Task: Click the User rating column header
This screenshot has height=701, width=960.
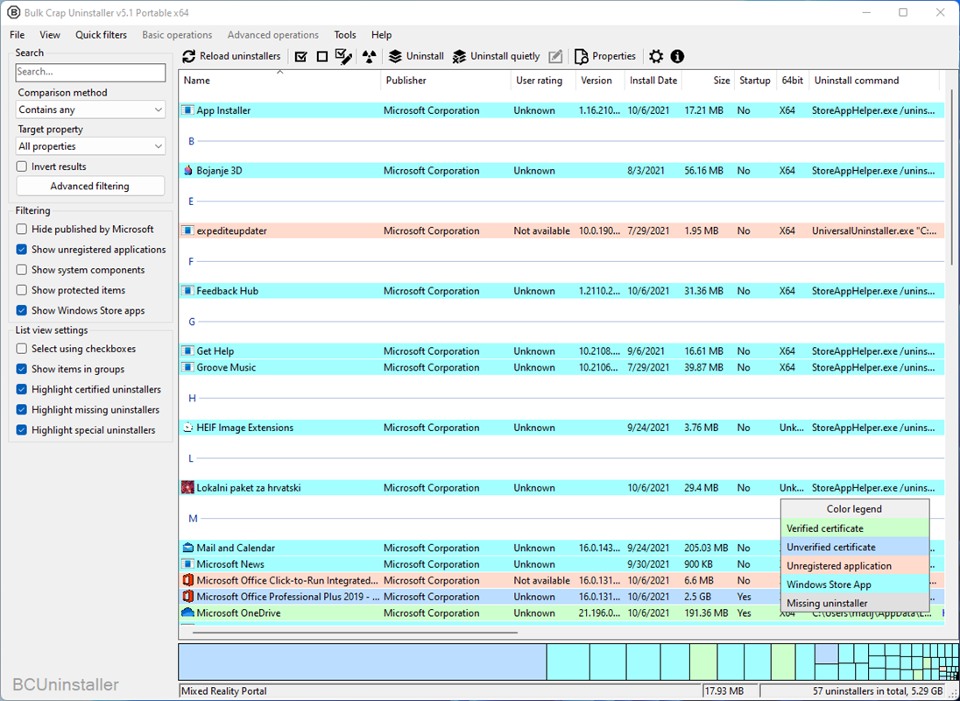Action: 544,81
